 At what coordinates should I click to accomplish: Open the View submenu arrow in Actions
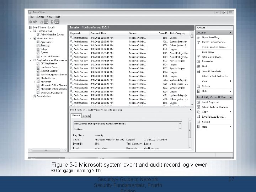coord(230,81)
